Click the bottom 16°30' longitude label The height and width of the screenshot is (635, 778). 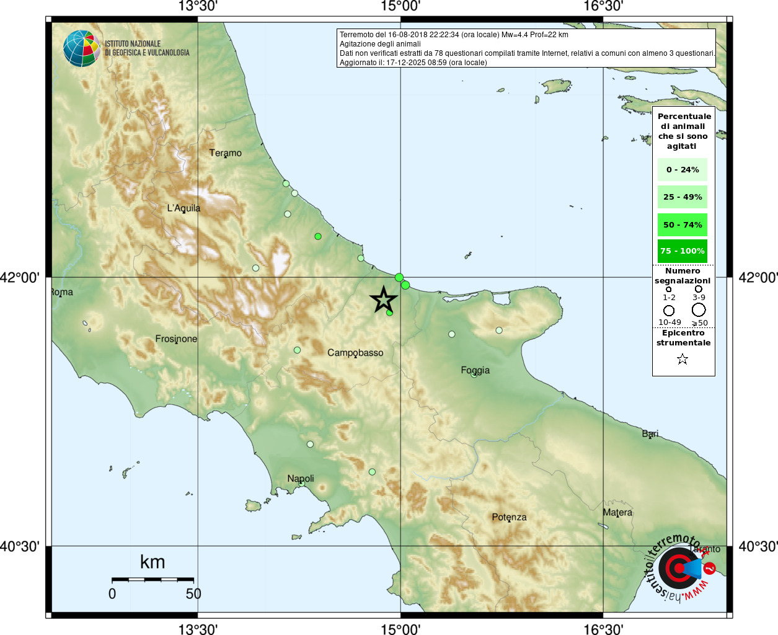click(x=603, y=629)
